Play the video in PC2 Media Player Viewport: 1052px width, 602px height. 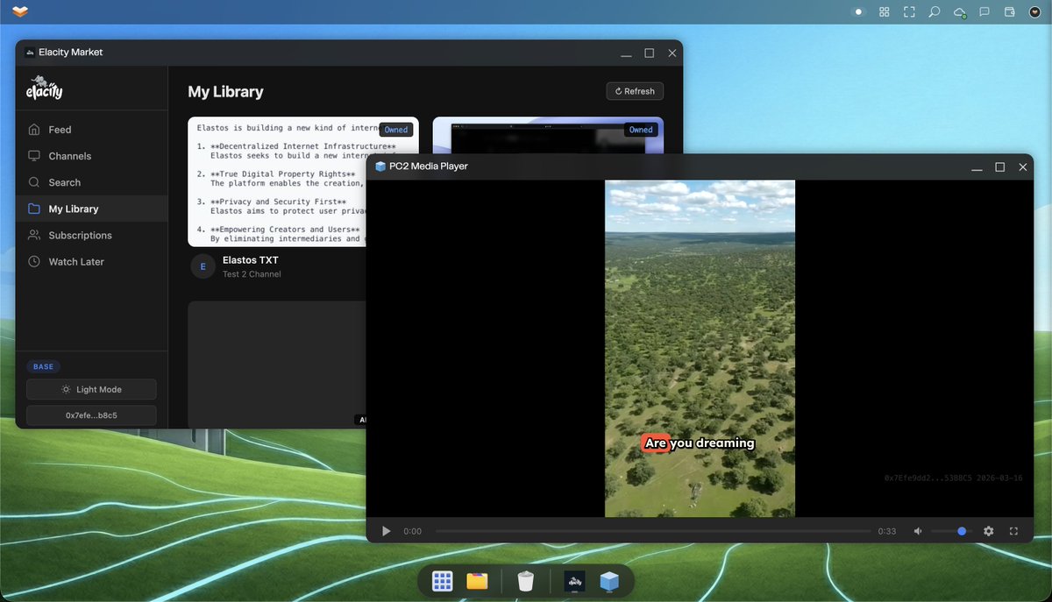(x=387, y=531)
